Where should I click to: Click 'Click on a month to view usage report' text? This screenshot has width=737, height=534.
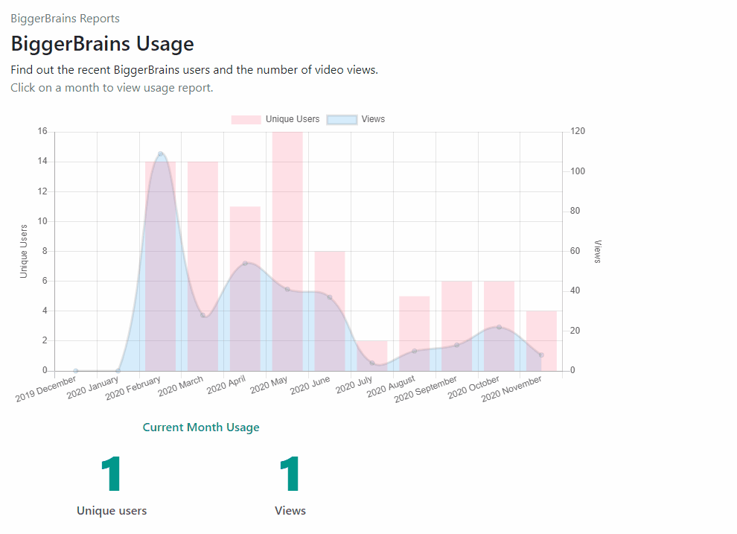point(112,88)
